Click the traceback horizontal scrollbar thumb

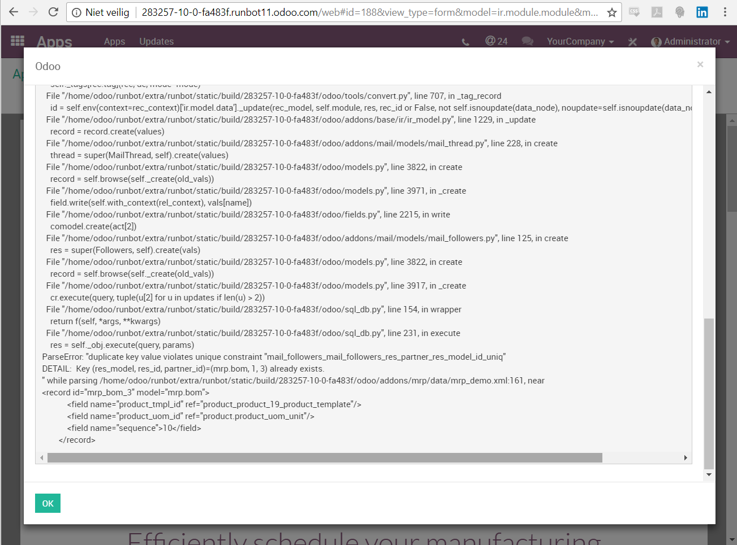tap(325, 457)
